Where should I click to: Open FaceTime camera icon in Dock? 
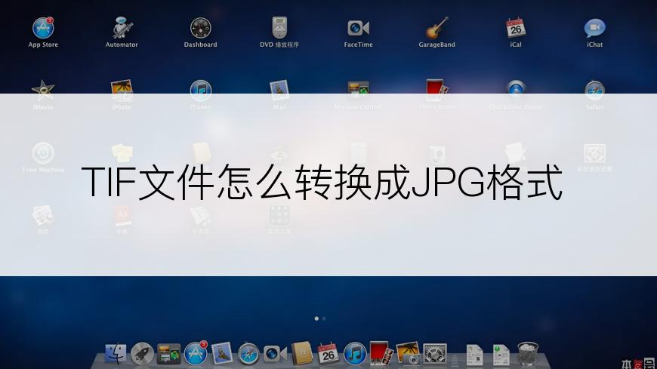click(276, 354)
